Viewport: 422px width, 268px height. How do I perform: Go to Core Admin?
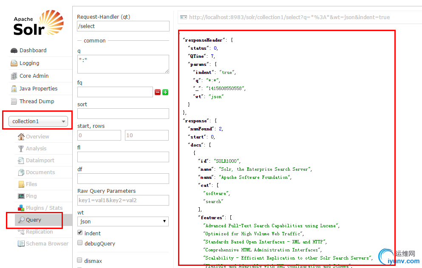coord(34,76)
